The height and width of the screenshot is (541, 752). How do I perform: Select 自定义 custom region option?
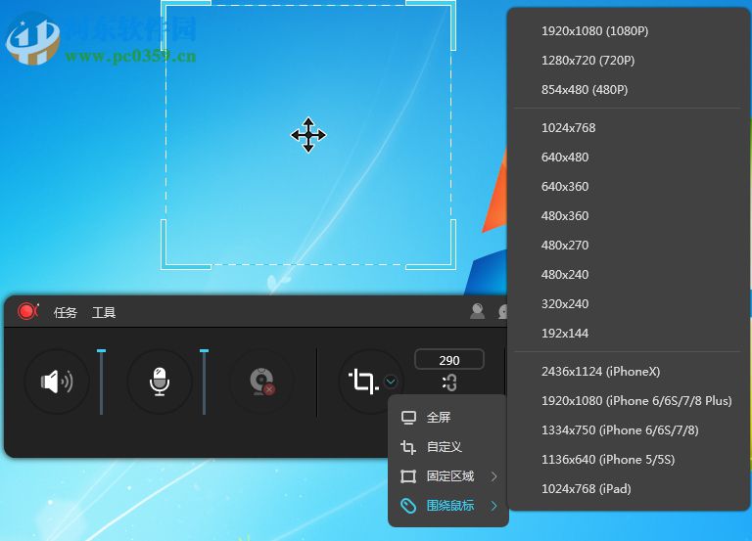pyautogui.click(x=447, y=447)
